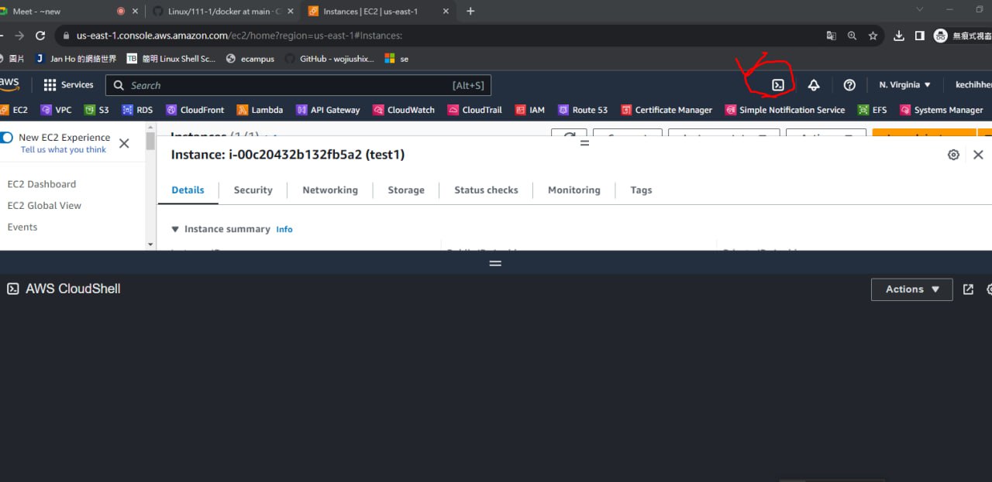
Task: Click the Tell us what you think link
Action: 64,150
